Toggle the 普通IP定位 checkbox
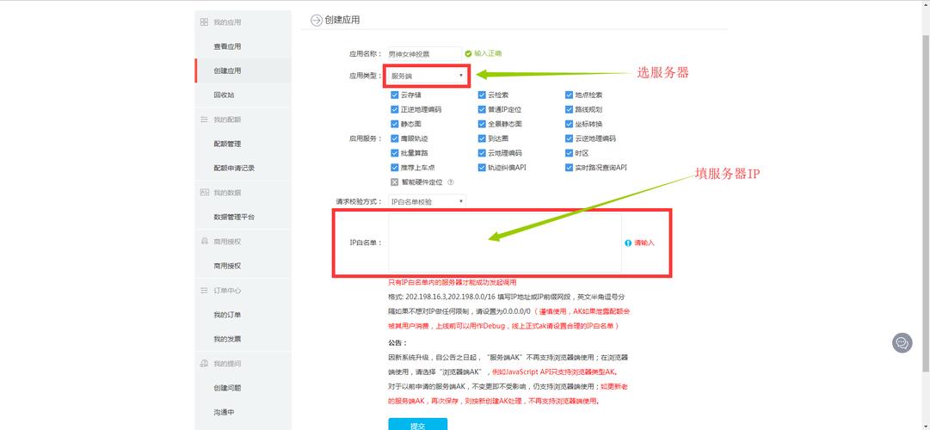 pos(482,110)
